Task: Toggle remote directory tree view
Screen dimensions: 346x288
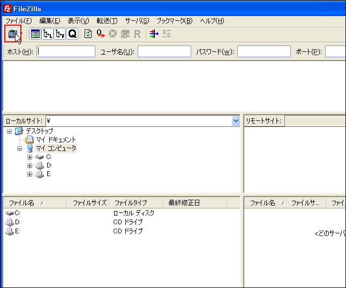Action: pos(60,34)
